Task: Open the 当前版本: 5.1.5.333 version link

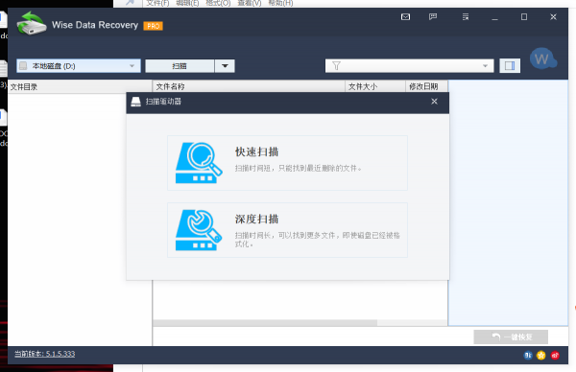Action: point(45,354)
